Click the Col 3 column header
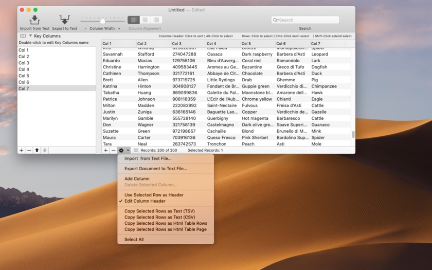 click(177, 44)
